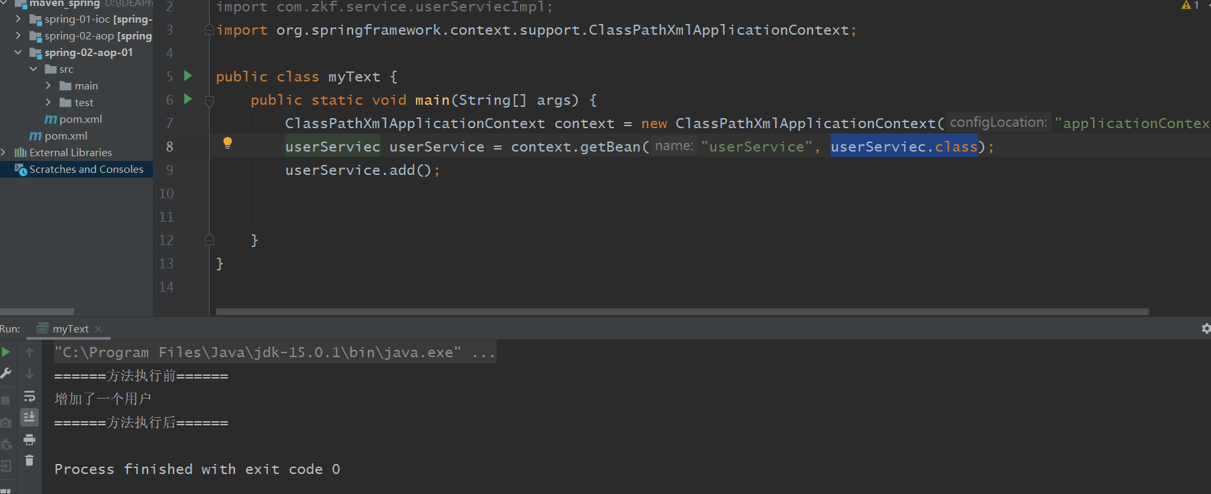Select the src folder label
The width and height of the screenshot is (1211, 494).
(66, 69)
